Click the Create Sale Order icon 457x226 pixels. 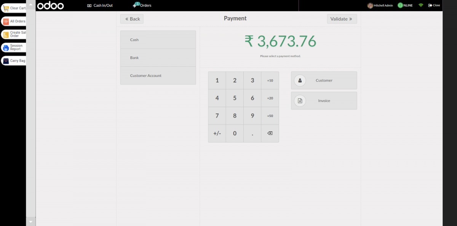pyautogui.click(x=6, y=35)
